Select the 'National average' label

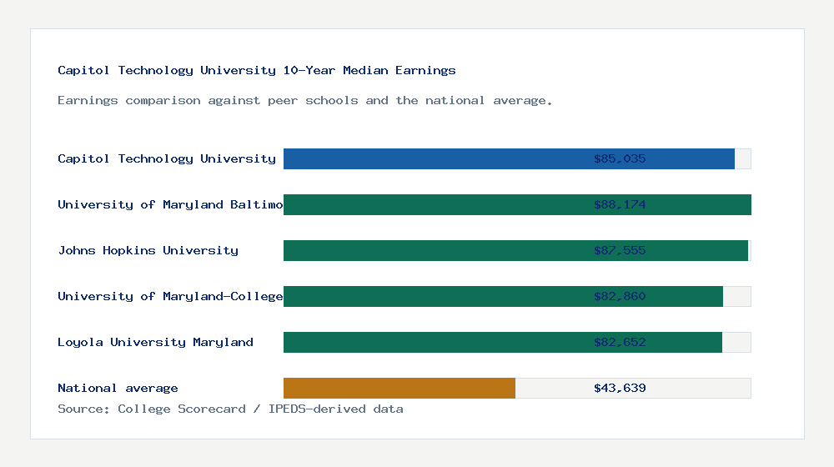coord(118,389)
